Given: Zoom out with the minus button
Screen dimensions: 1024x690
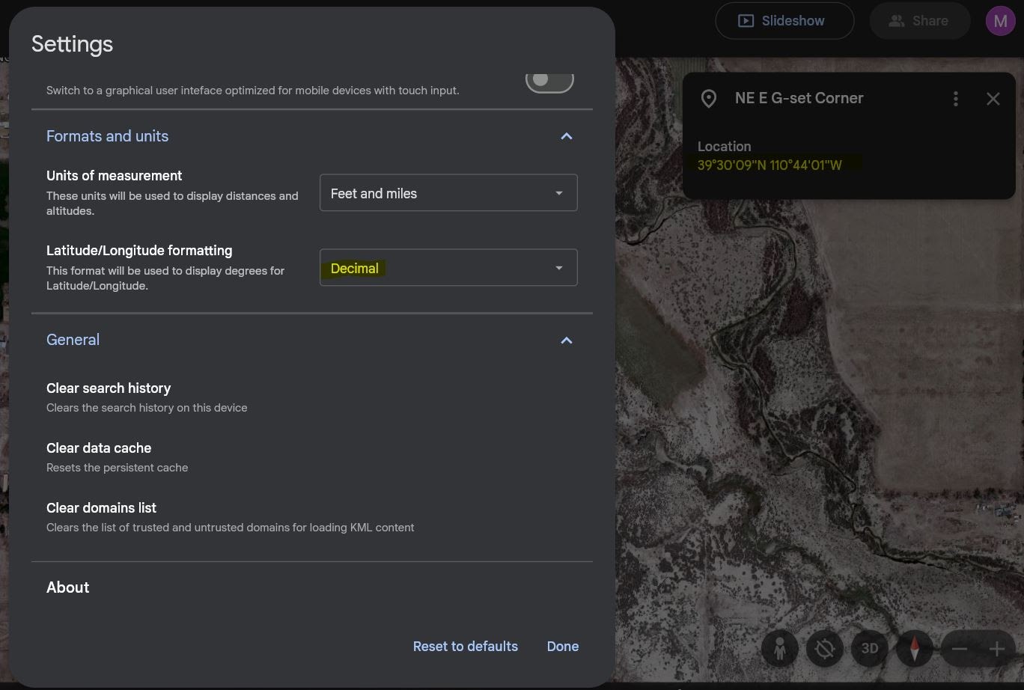Looking at the screenshot, I should click(960, 650).
